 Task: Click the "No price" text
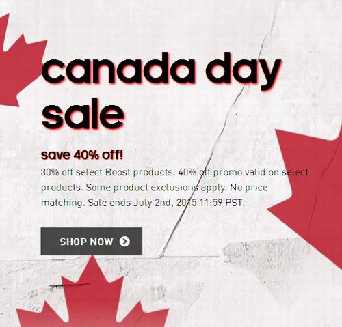[x=249, y=188]
